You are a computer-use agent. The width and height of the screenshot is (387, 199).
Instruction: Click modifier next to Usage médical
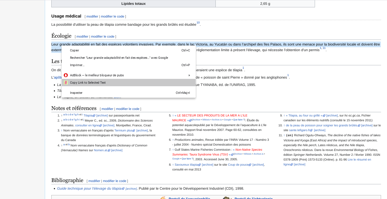coord(92,16)
